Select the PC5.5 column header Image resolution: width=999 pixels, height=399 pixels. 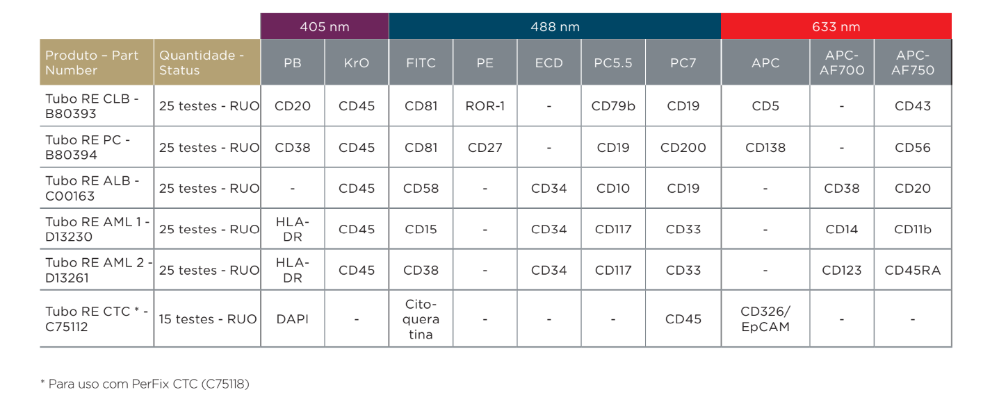613,62
